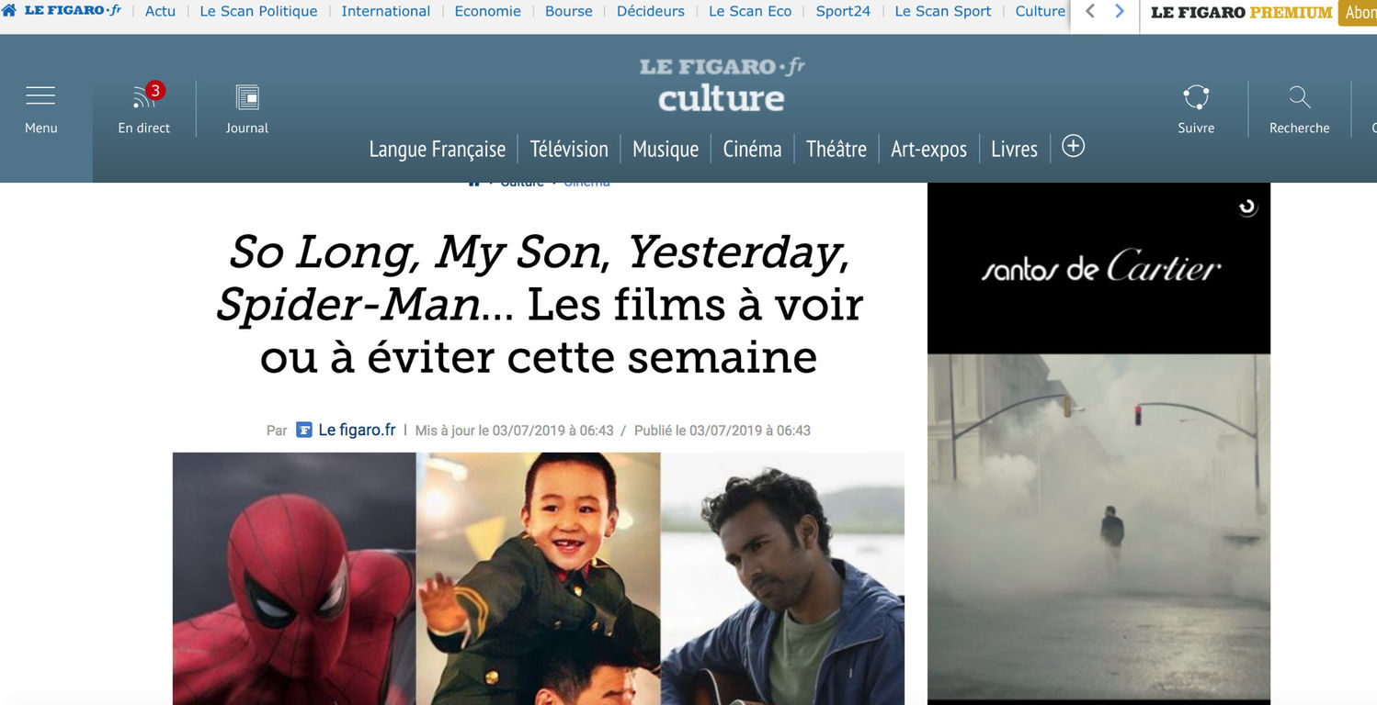Click the ad reload icon on Cartier banner
Image resolution: width=1377 pixels, height=705 pixels.
(1247, 207)
